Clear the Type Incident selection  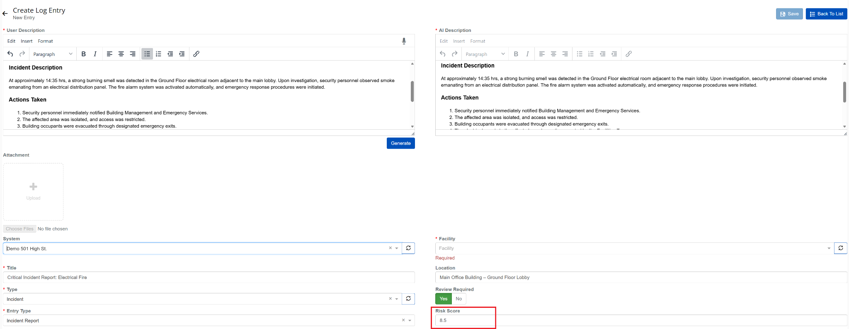(x=390, y=299)
